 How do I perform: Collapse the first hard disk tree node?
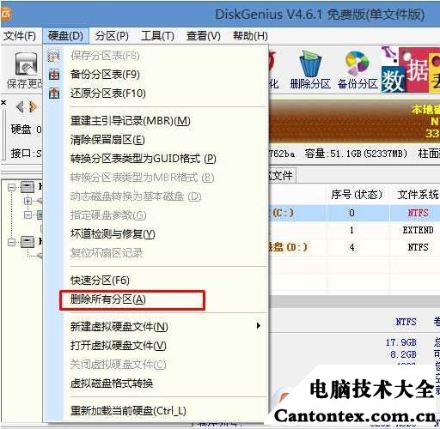[11, 188]
